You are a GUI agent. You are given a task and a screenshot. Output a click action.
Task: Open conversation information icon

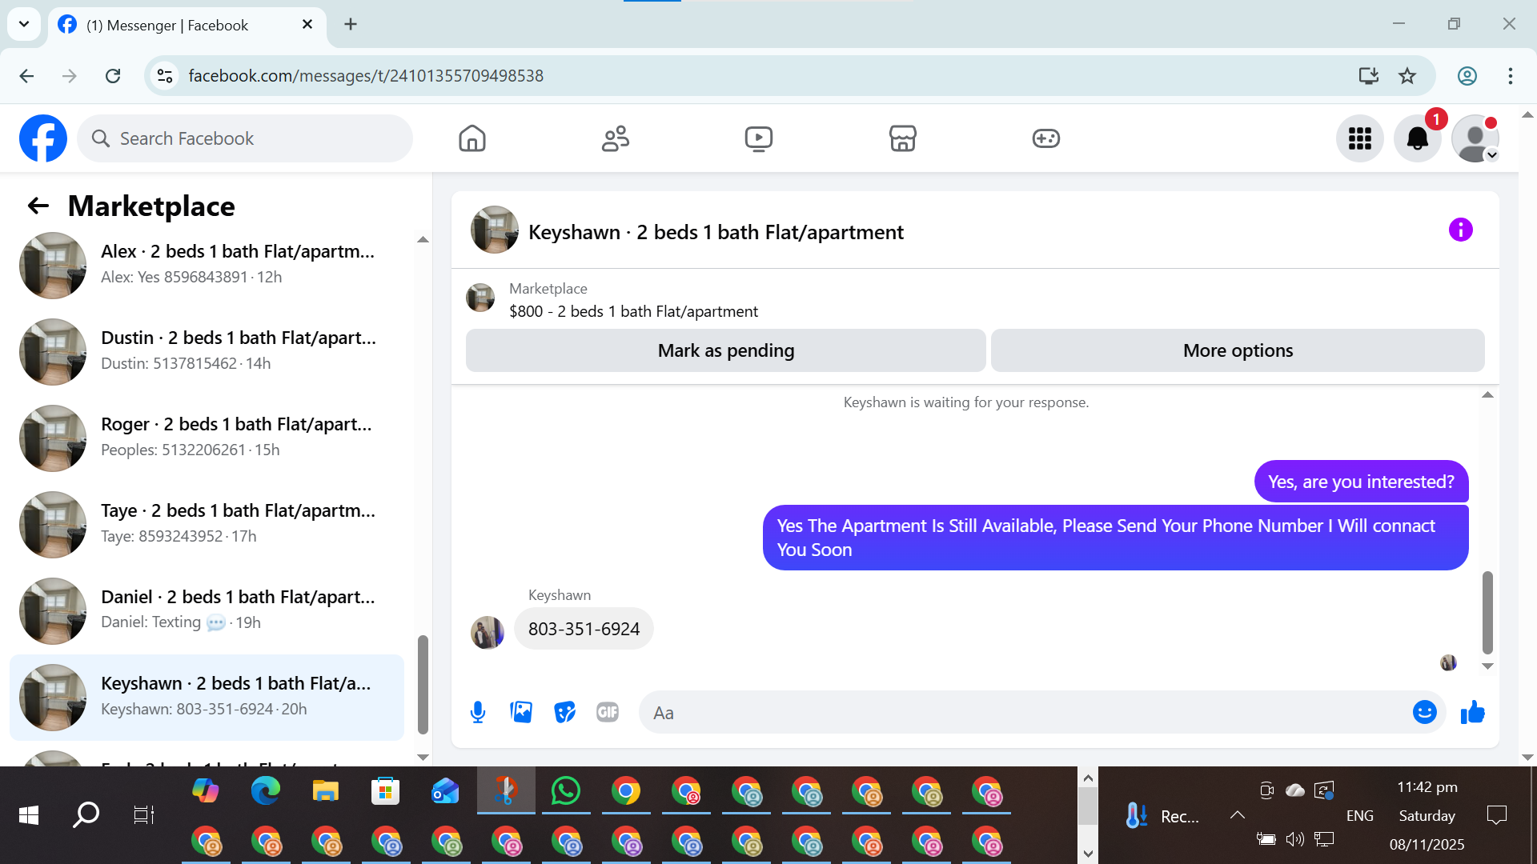click(1460, 230)
